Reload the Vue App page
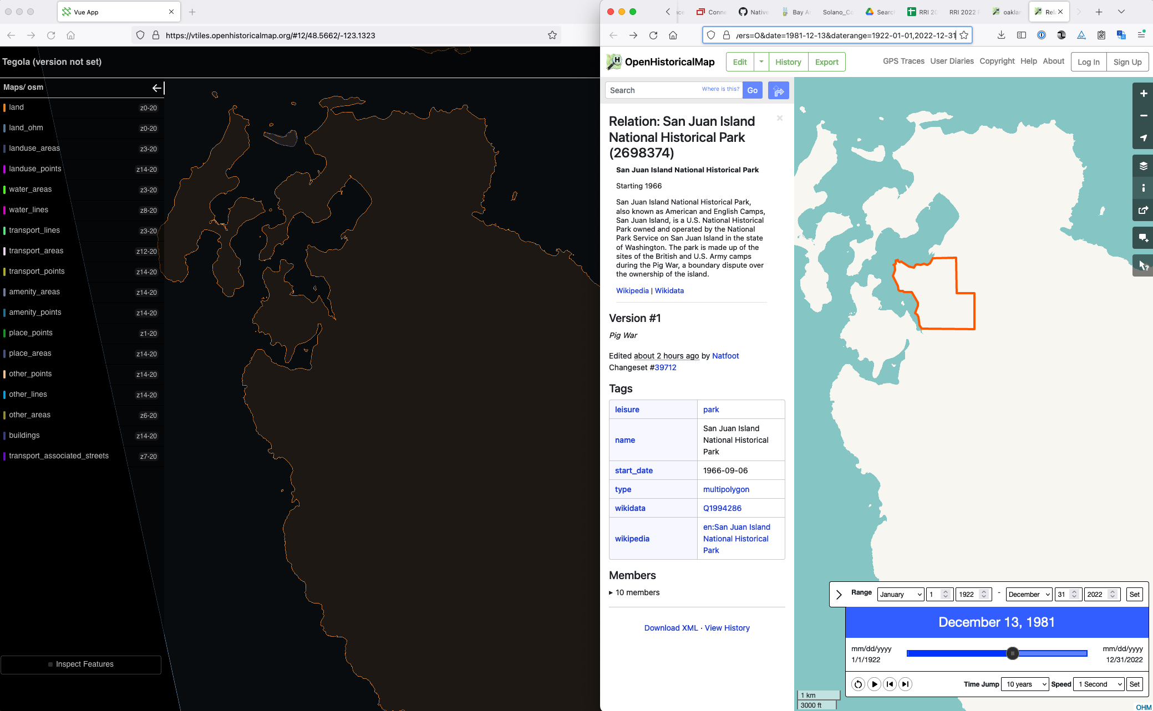The height and width of the screenshot is (711, 1153). click(51, 35)
